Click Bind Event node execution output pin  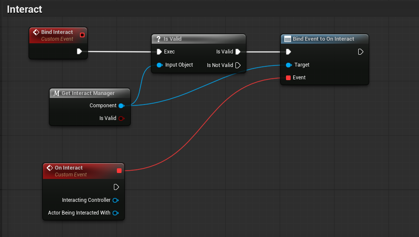(x=361, y=52)
